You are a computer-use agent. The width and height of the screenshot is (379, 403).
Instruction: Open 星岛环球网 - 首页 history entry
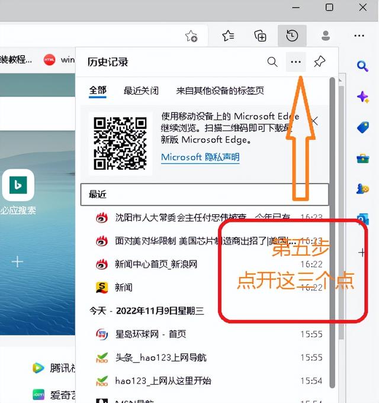[x=204, y=334]
